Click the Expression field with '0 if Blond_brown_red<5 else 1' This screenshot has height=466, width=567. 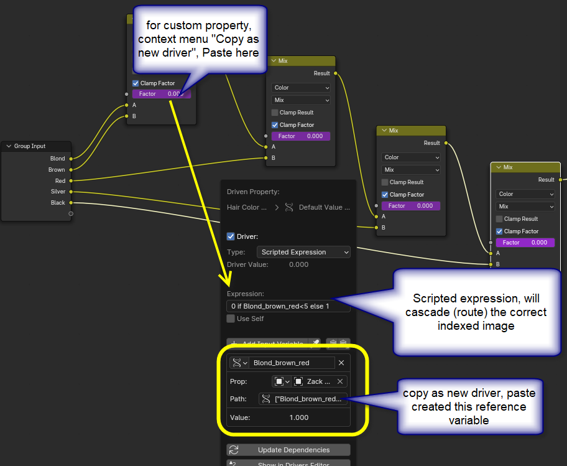click(x=288, y=306)
